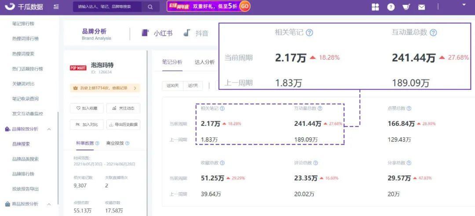Image resolution: width=475 pixels, height=216 pixels.
Task: Click help icon next to 点赞总数
Action: [409, 109]
